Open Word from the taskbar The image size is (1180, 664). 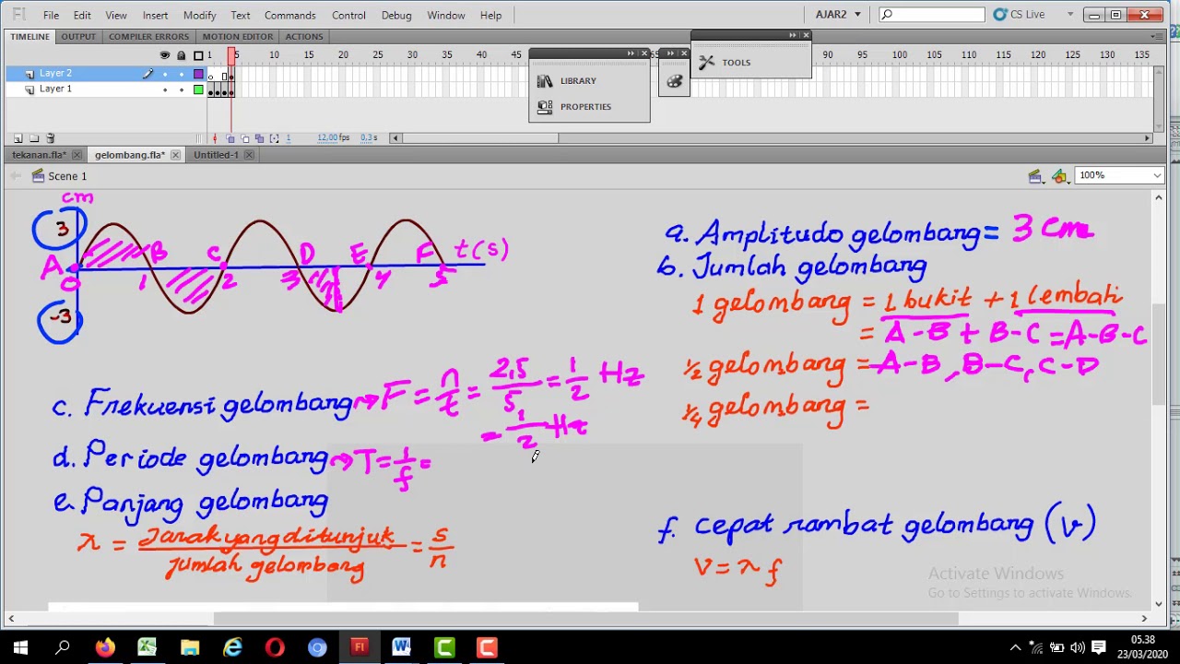click(x=402, y=647)
